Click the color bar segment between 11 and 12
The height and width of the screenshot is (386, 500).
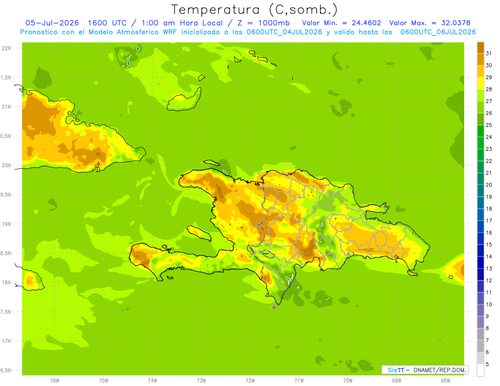480,286
